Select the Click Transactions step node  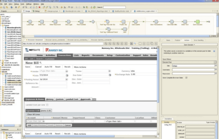(156, 22)
